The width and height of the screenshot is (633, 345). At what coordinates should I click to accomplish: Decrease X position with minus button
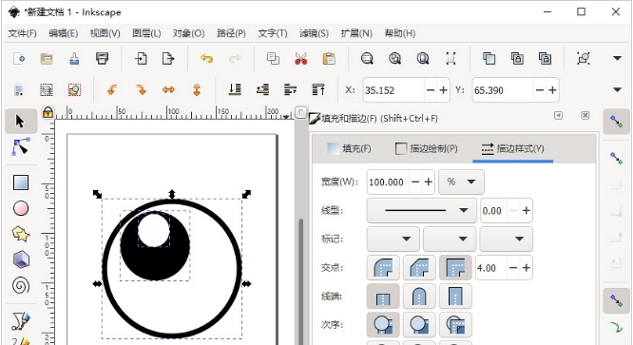coord(431,90)
